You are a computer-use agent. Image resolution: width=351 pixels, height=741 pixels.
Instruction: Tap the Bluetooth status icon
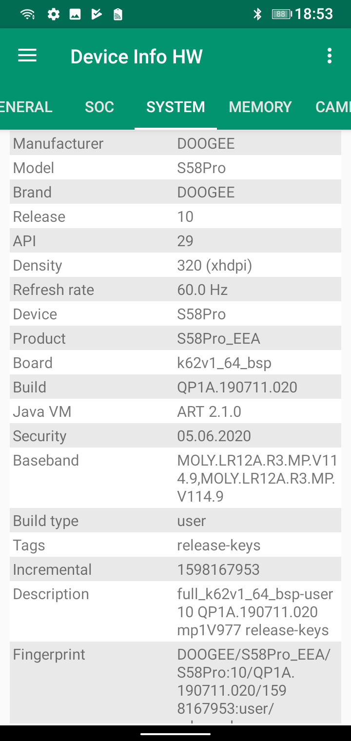pyautogui.click(x=258, y=14)
